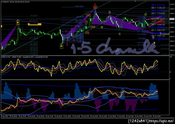Open the https://upic.me/ link
The image size is (175, 124).
tap(161, 121)
